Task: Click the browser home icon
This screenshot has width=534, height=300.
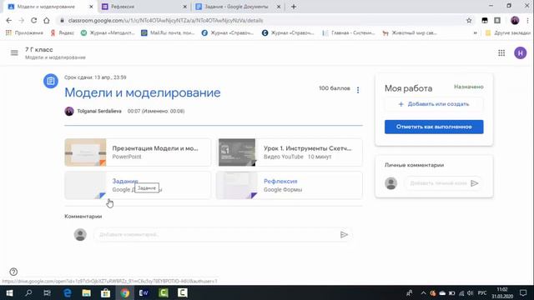Action: coord(47,20)
